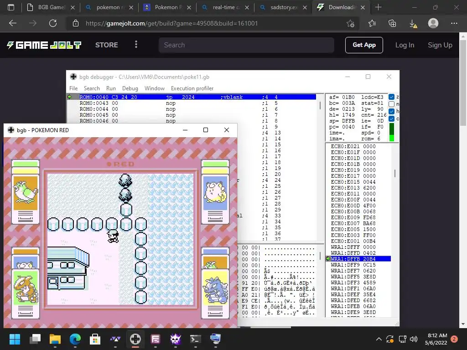467x350 pixels.
Task: Open the browser profile avatar
Action: (x=433, y=23)
